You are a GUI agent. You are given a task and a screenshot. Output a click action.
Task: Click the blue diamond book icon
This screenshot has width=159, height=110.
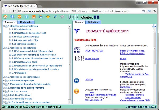(x=55, y=17)
